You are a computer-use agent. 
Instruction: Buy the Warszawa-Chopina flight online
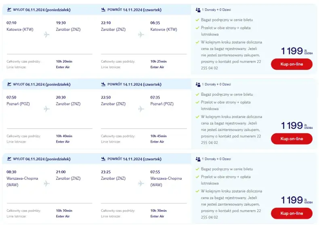[x=292, y=213]
